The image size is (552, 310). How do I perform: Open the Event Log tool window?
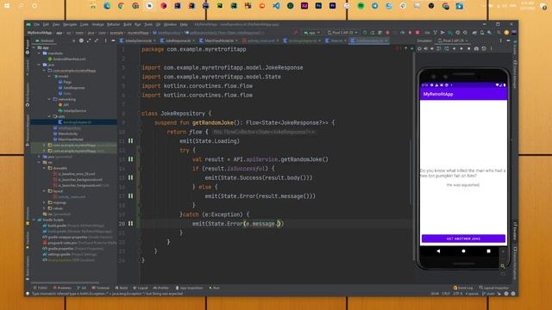click(463, 288)
